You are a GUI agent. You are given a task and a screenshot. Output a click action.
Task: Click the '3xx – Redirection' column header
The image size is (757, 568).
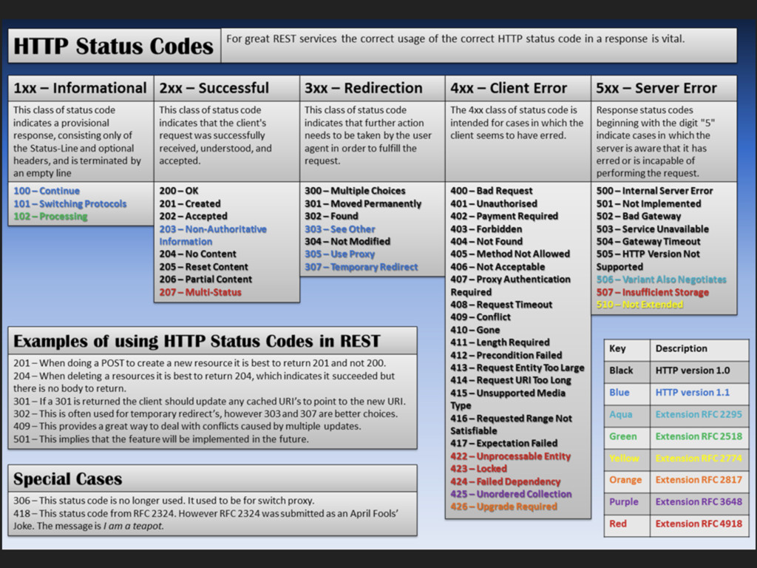click(373, 88)
